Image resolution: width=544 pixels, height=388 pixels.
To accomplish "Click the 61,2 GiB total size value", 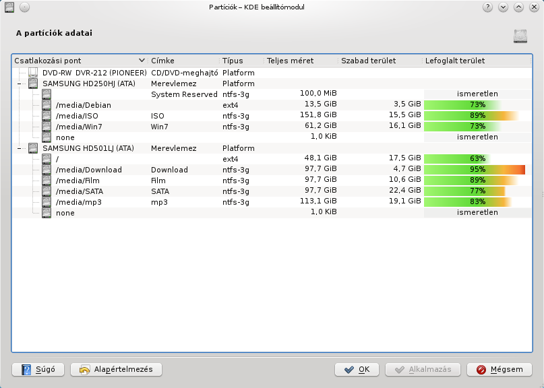I will pos(321,125).
